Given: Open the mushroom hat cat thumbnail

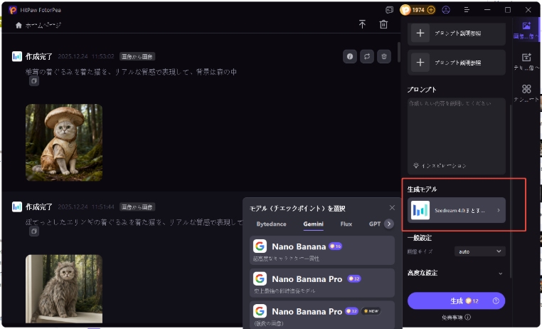Looking at the screenshot, I should coord(64,142).
